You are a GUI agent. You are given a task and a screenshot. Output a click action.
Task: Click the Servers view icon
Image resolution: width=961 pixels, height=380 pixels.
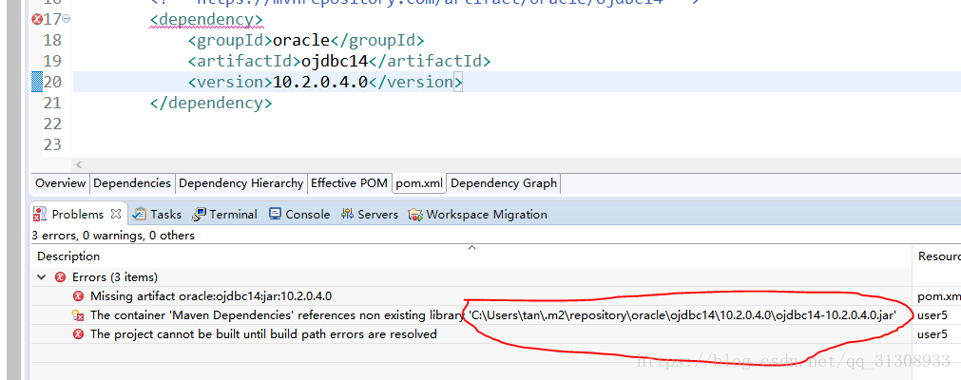[348, 215]
